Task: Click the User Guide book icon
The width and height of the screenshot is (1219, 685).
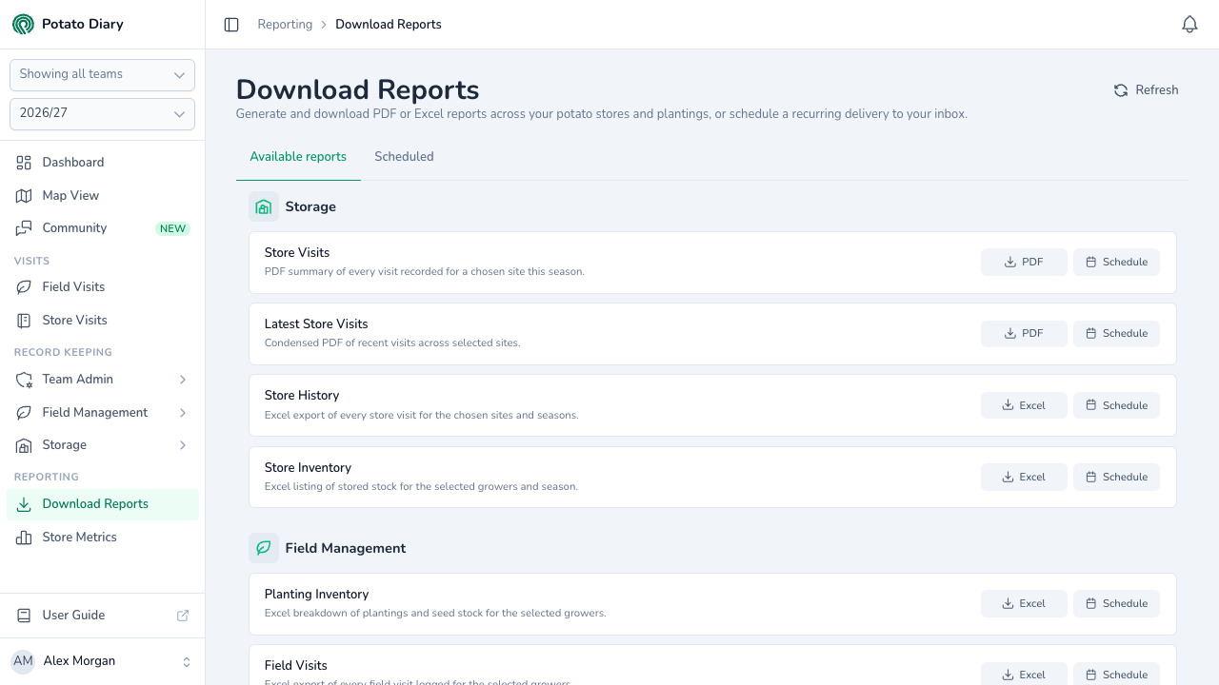Action: (x=24, y=616)
